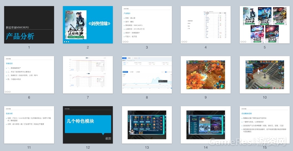Select slide 1 thumbnail titled 产品分析
This screenshot has height=151, width=293.
[29, 25]
